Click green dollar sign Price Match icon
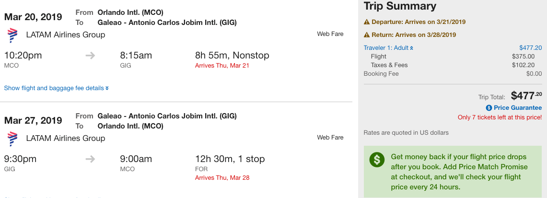Image resolution: width=547 pixels, height=198 pixels. pos(377,160)
